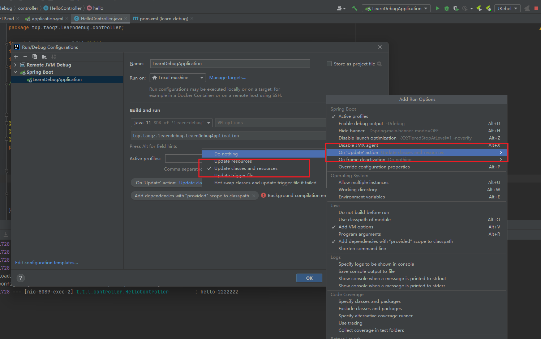The width and height of the screenshot is (541, 339).
Task: Open the Code With Me user icon
Action: [341, 8]
